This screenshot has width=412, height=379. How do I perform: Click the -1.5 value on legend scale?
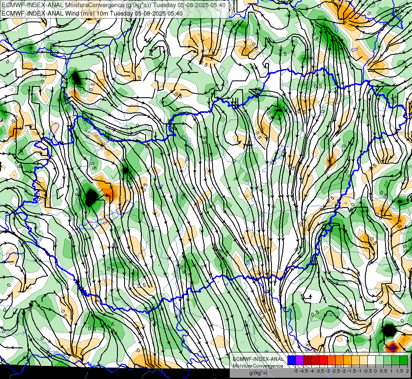(351, 371)
